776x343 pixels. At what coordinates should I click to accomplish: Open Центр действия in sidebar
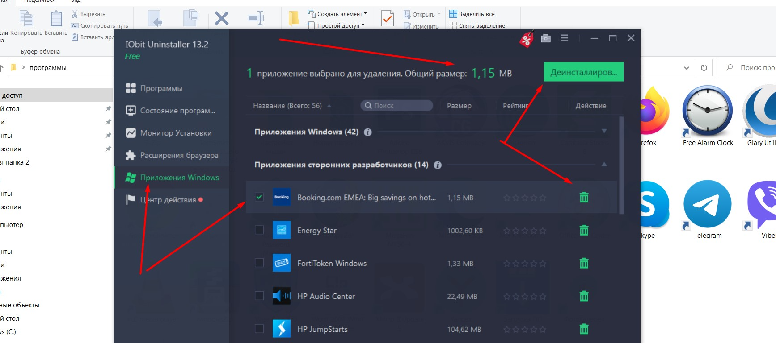(164, 200)
